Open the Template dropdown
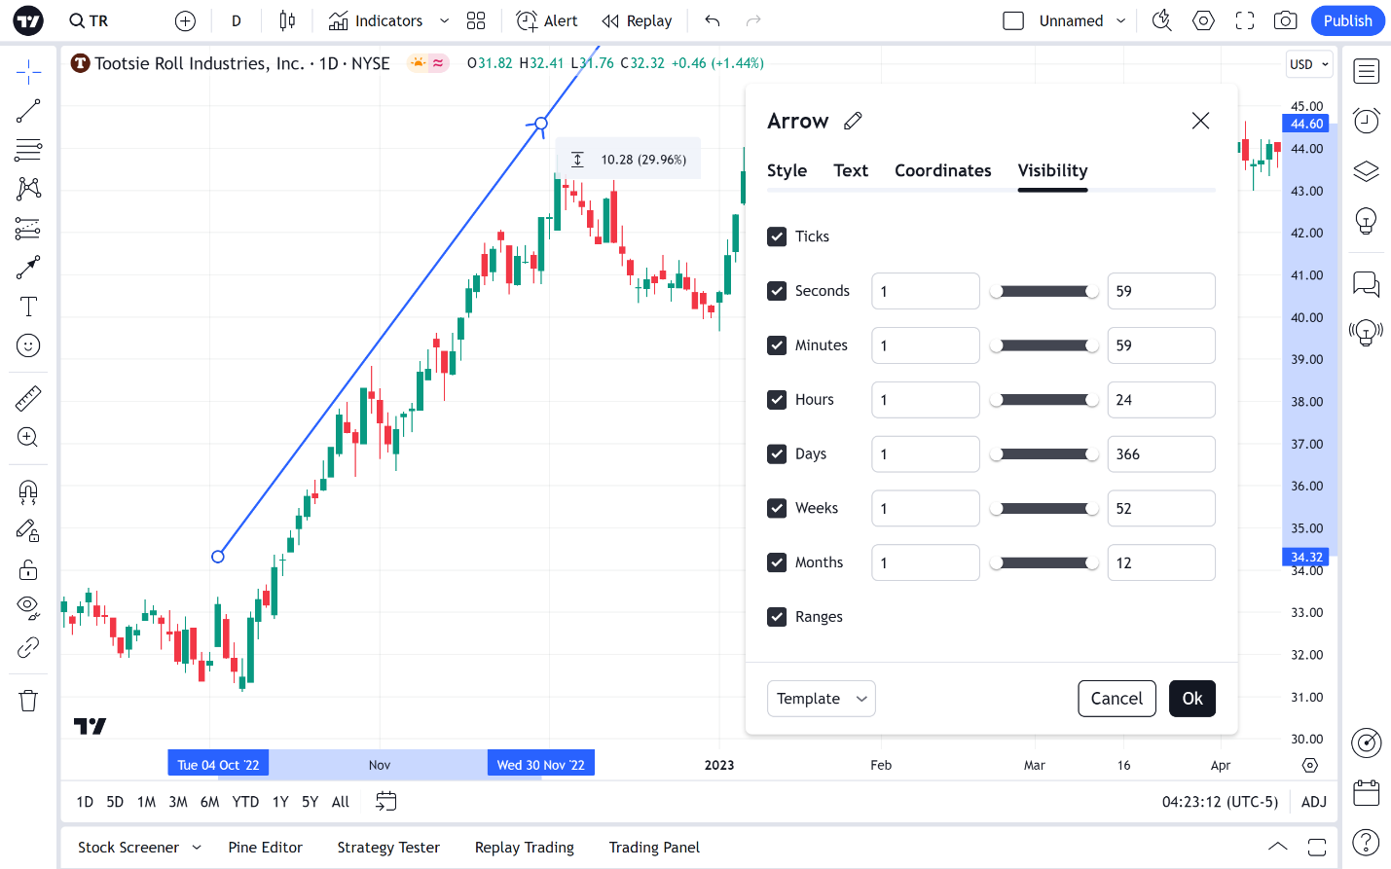The height and width of the screenshot is (869, 1391). (822, 699)
